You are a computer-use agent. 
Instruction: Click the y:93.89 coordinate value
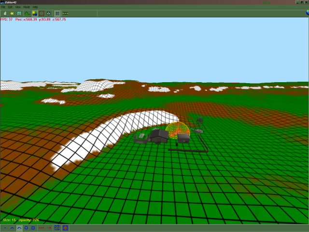point(44,19)
